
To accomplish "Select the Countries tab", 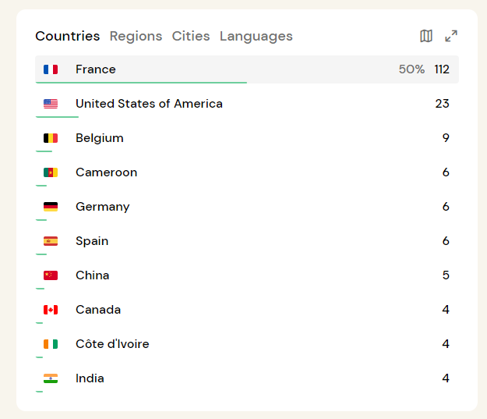I will [x=68, y=36].
